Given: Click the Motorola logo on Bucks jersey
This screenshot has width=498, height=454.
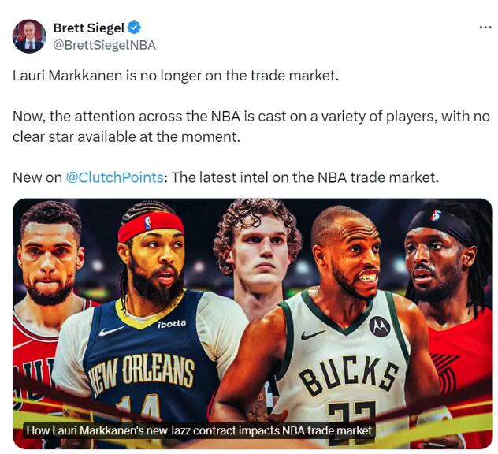Looking at the screenshot, I should 380,326.
